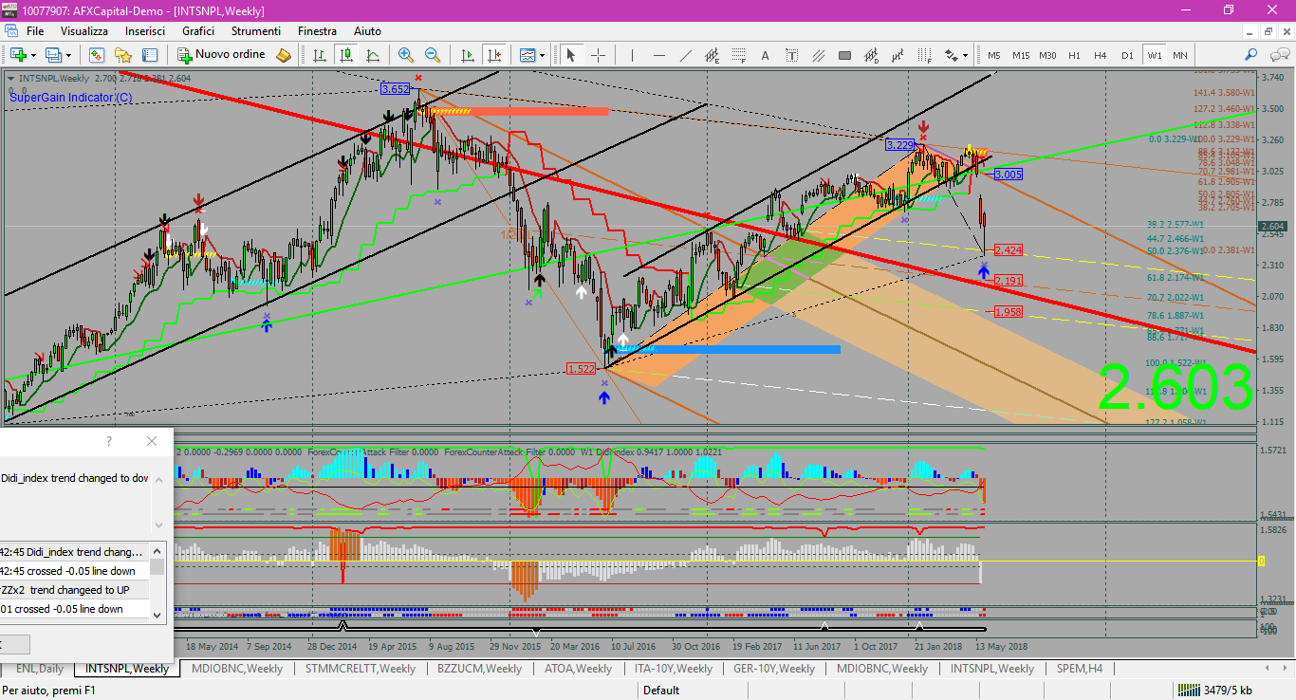The image size is (1296, 700).
Task: Open the Grafici menu
Action: pos(198,31)
